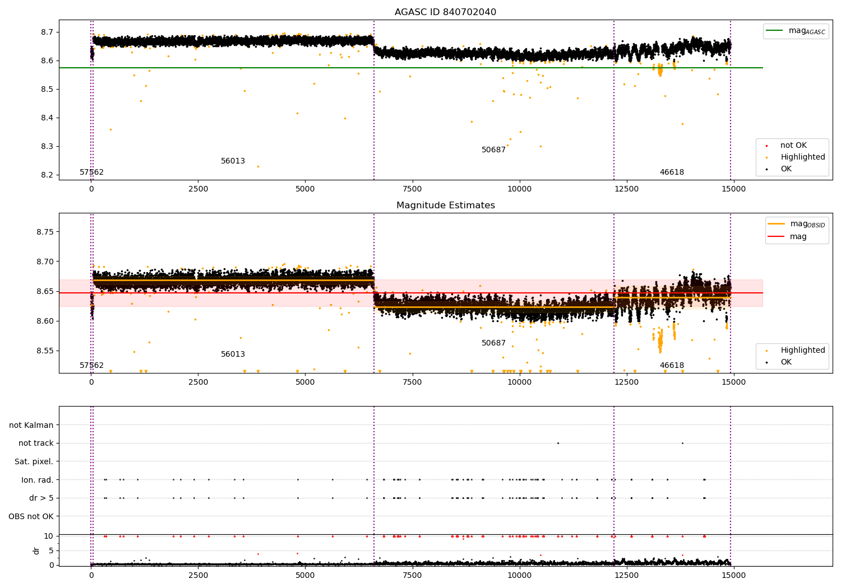Click obsid label 56013 in top plot
841x588 pixels.
pos(233,161)
